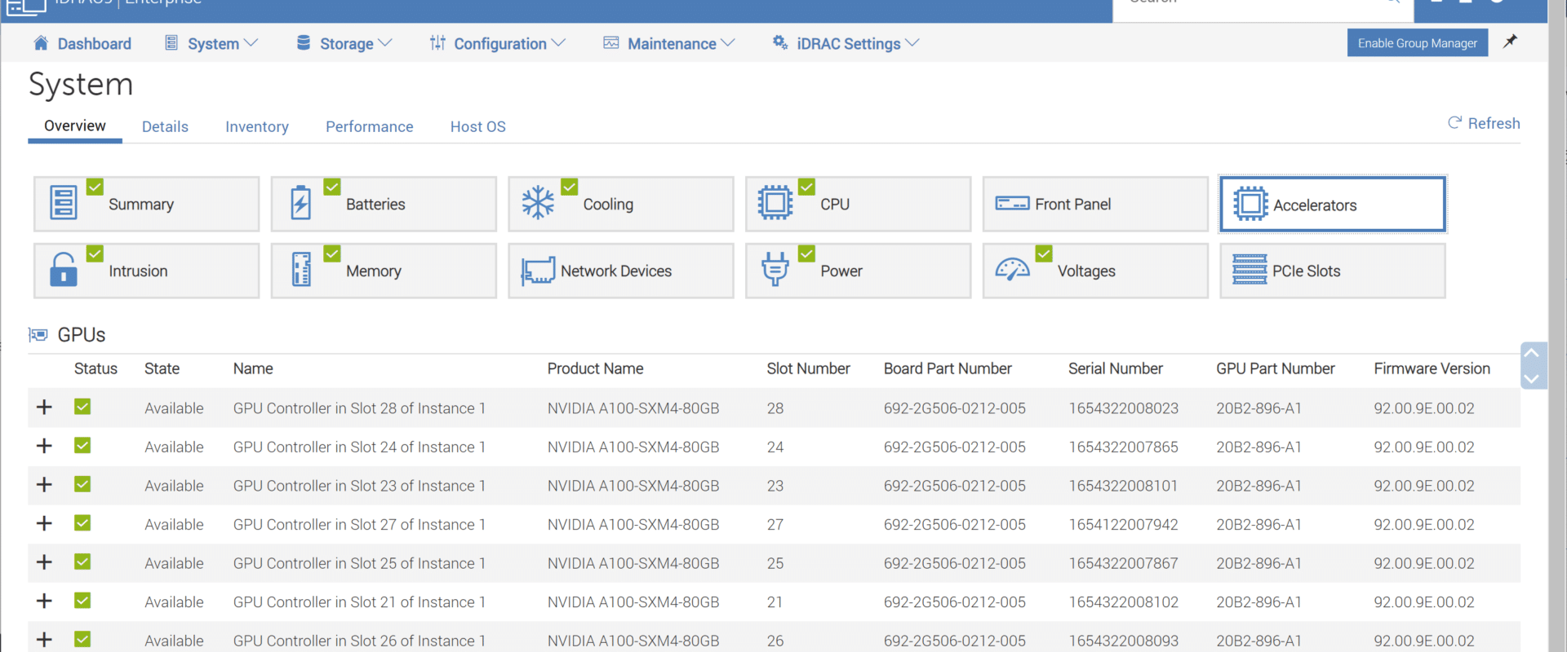The width and height of the screenshot is (1567, 652).
Task: Click the Network Devices icon
Action: coord(538,271)
